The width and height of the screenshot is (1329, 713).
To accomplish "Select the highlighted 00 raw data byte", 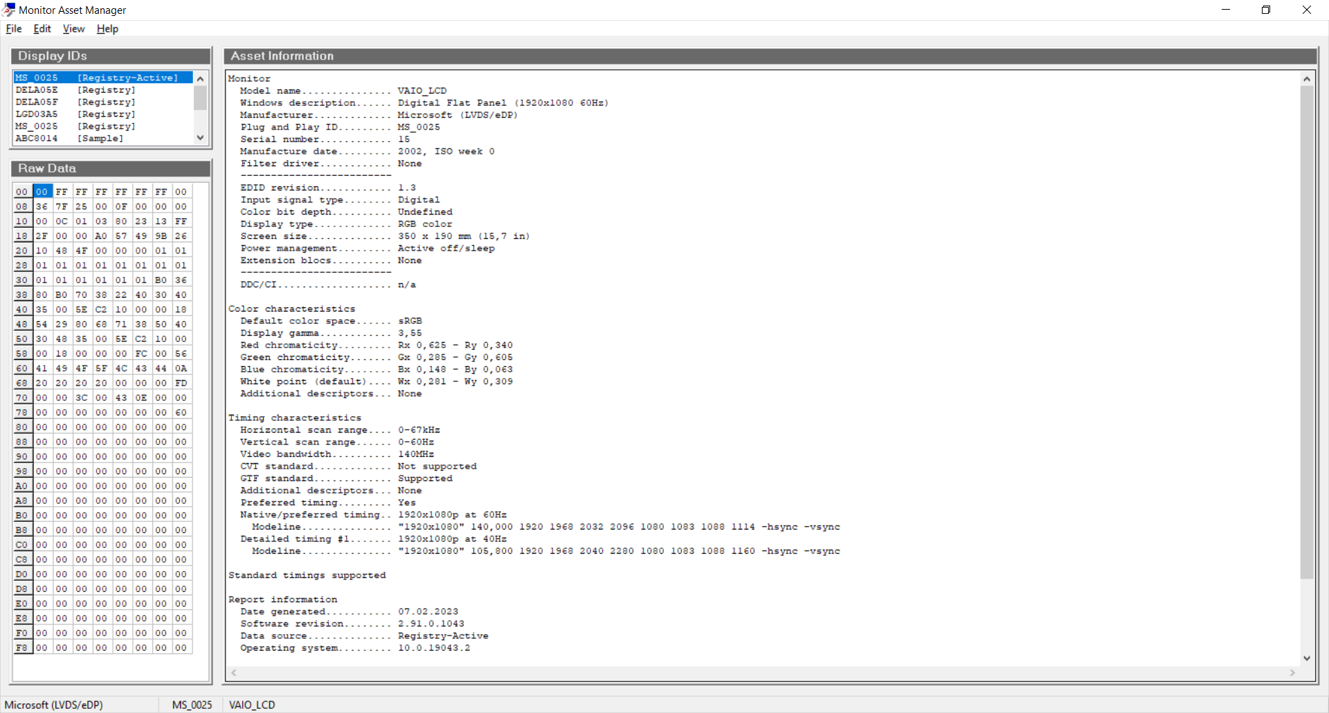I will coord(42,192).
